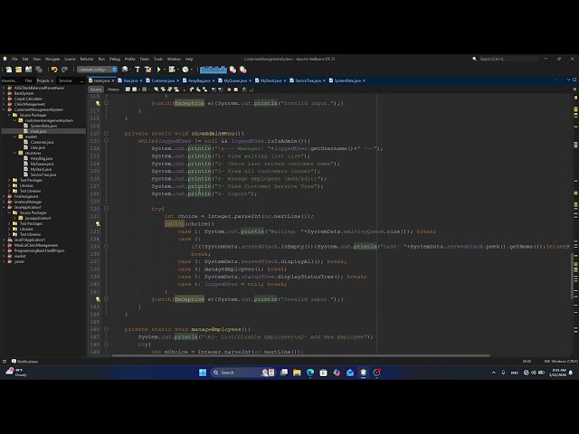Click the Debug Project toolbar icon
Image resolution: width=579 pixels, height=434 pixels.
coord(172,70)
